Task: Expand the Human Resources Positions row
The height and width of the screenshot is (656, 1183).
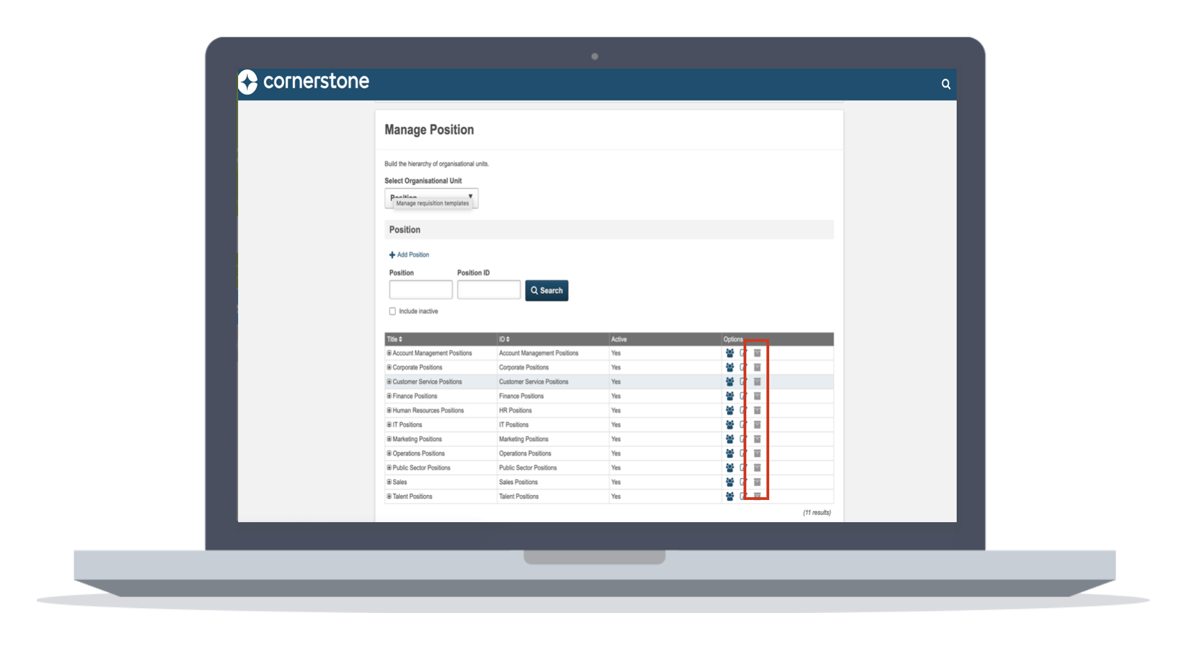Action: 389,410
